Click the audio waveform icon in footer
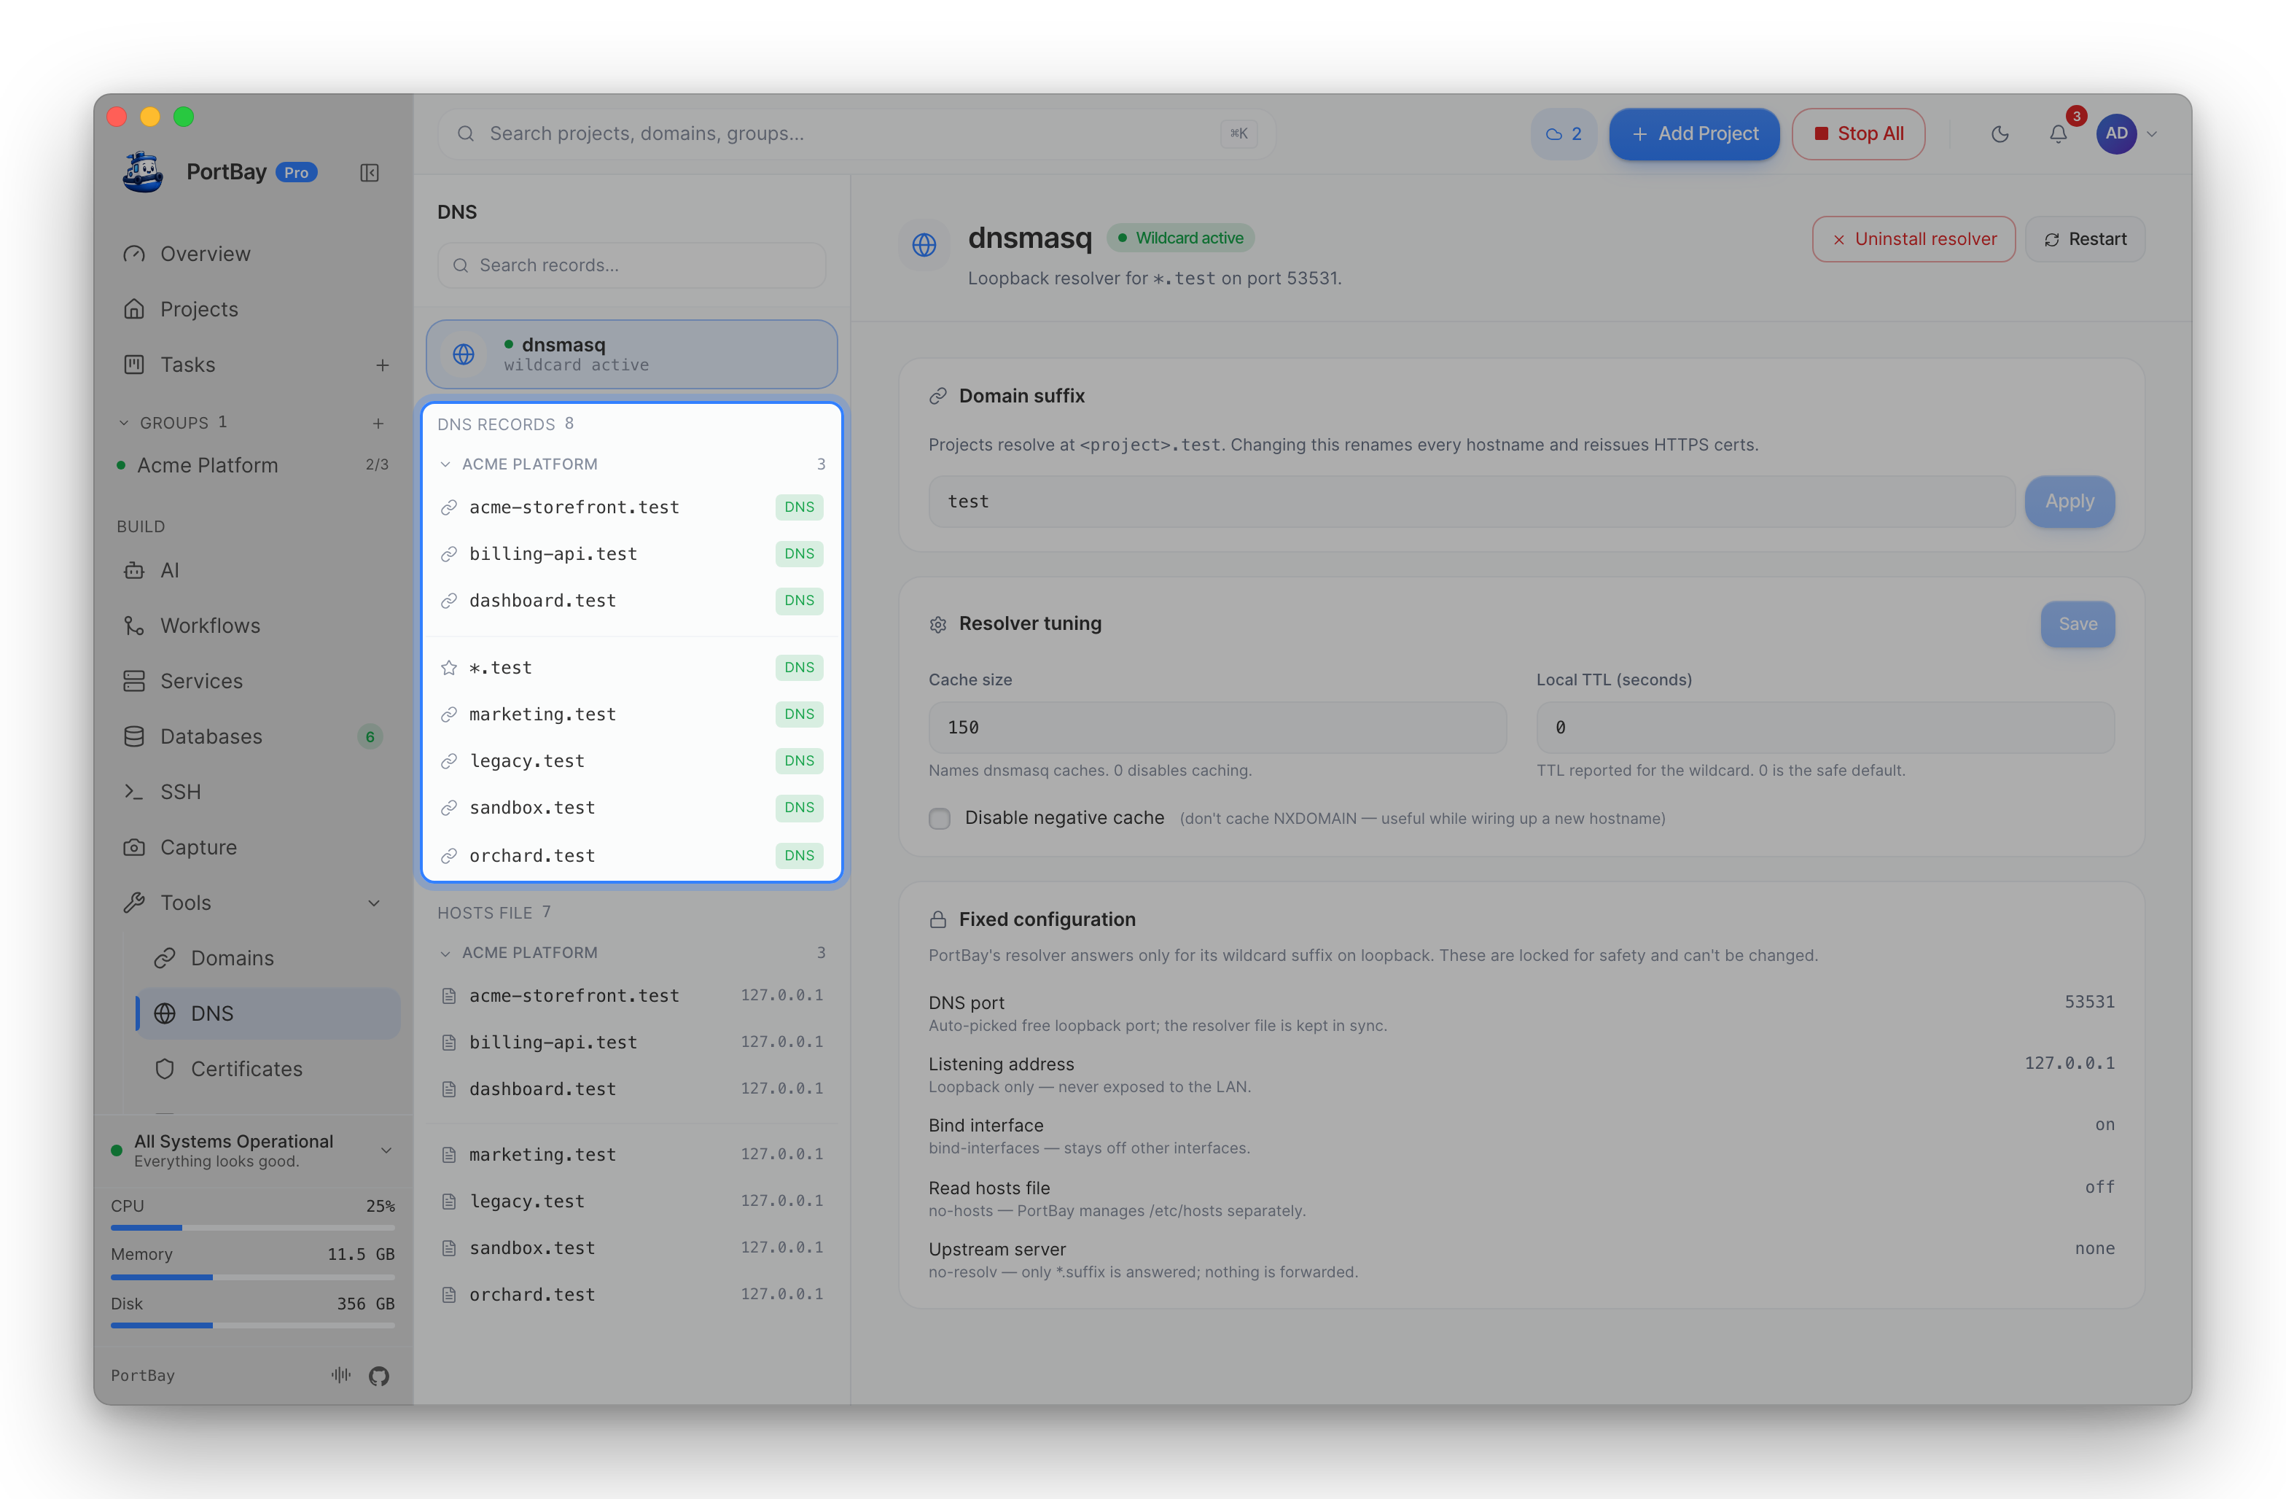This screenshot has height=1499, width=2286. [341, 1375]
